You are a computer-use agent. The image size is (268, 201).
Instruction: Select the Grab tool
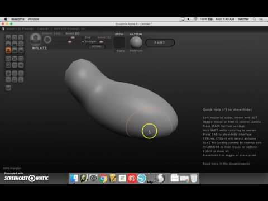click(21, 44)
